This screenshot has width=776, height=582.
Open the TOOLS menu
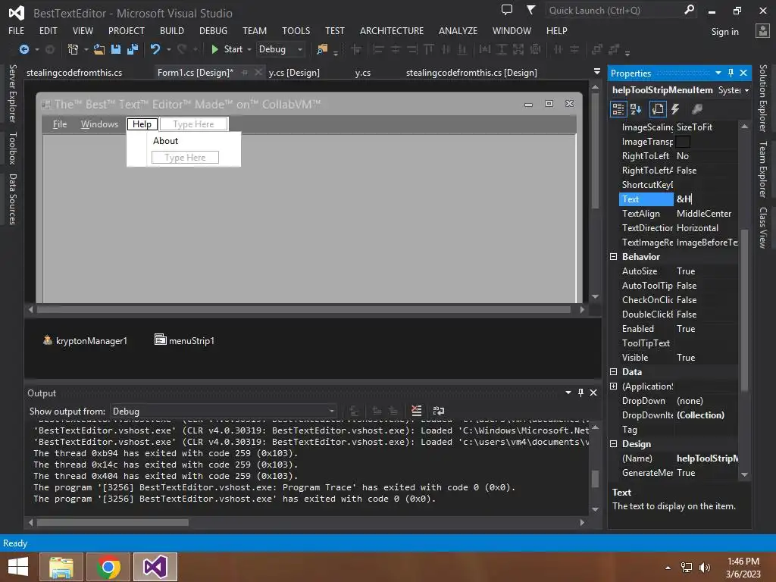pos(296,30)
